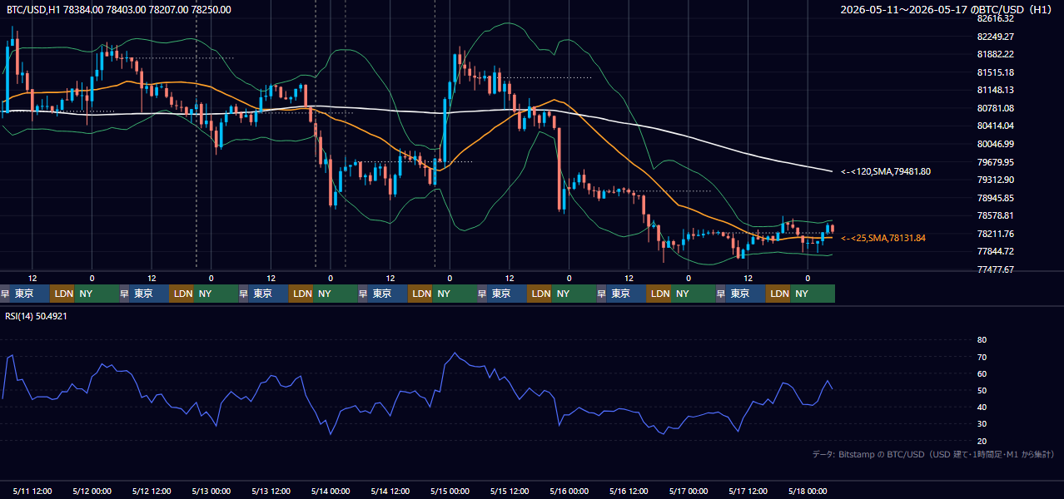
Task: Click price axis label 80781.08
Action: coord(996,108)
